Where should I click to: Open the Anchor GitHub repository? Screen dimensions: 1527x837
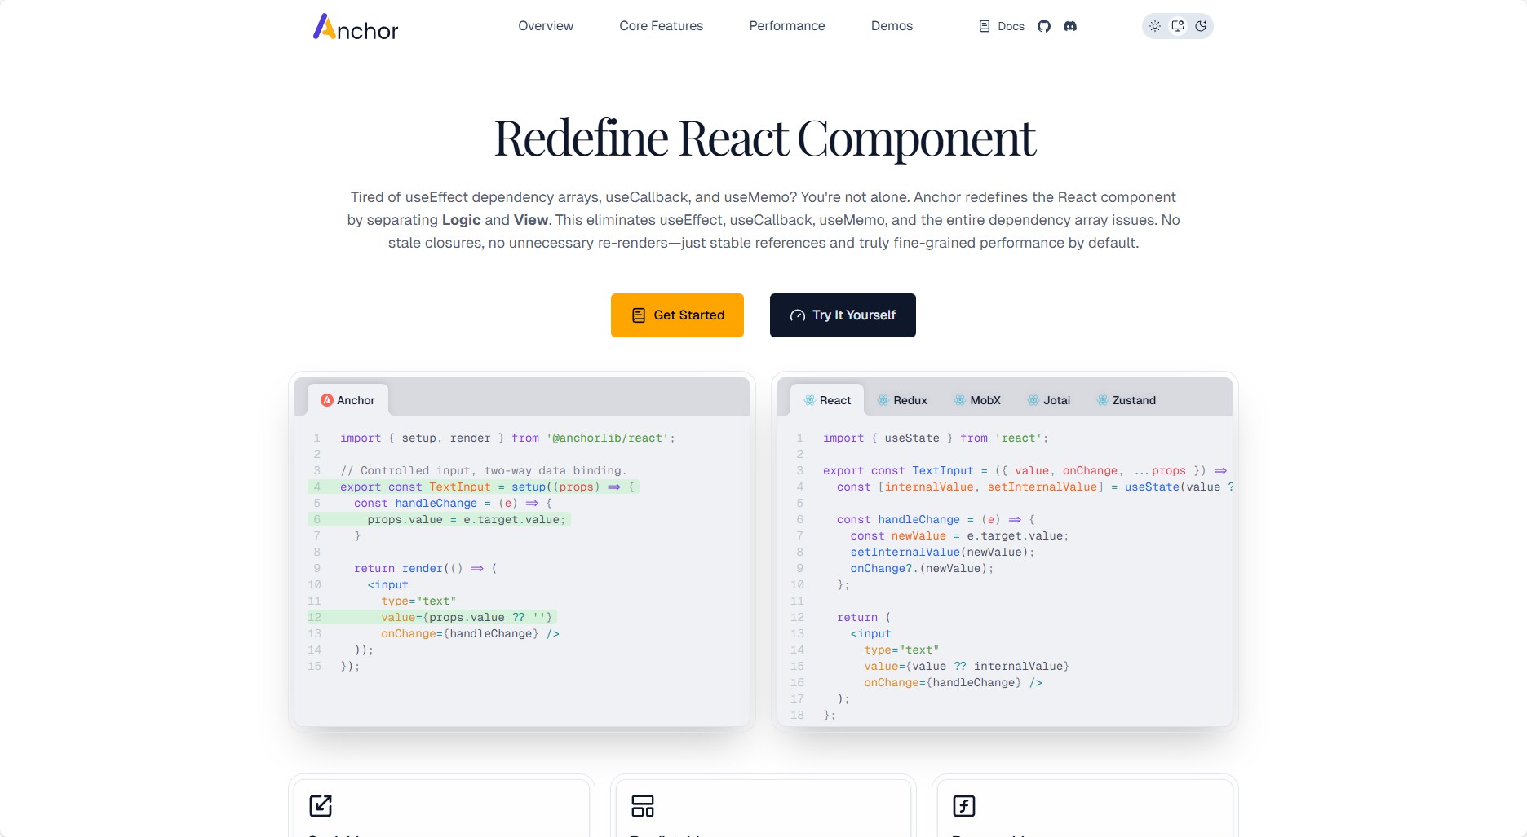1044,25
